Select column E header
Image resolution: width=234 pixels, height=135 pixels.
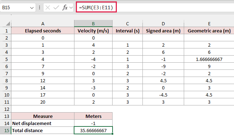209,24
